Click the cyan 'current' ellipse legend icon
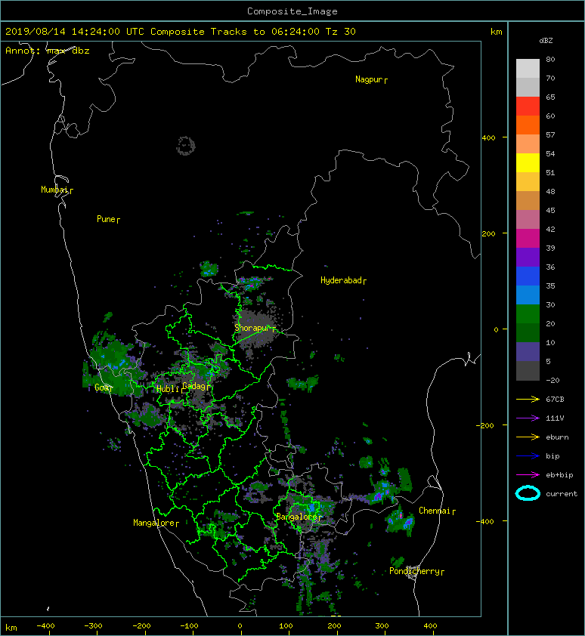 528,493
